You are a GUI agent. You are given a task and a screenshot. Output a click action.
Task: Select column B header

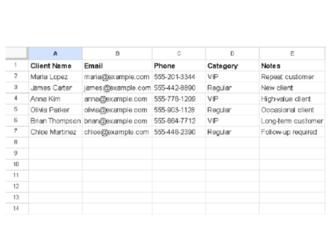(x=117, y=53)
